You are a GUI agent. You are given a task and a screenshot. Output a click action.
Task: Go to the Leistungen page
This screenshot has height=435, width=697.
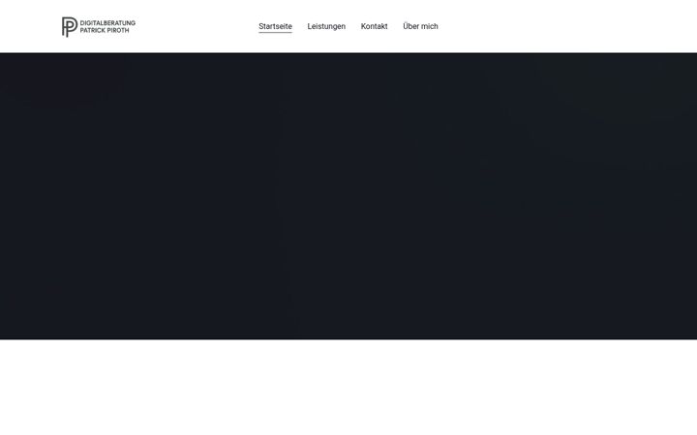pos(326,27)
